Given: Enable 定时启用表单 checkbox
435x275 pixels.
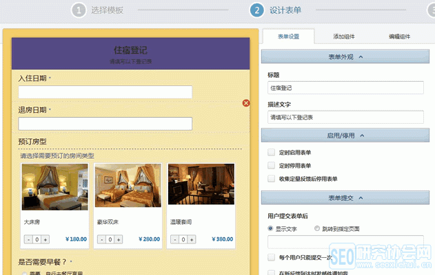Looking at the screenshot, I should pos(271,153).
